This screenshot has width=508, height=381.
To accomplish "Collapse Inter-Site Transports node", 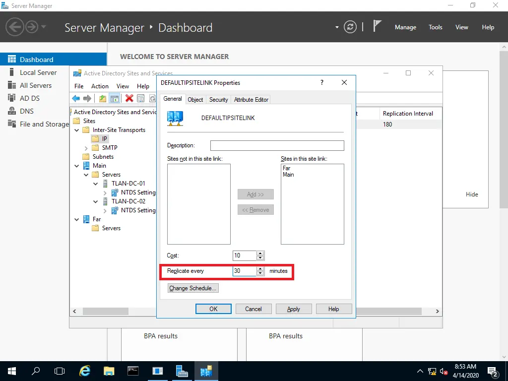I will coord(77,130).
